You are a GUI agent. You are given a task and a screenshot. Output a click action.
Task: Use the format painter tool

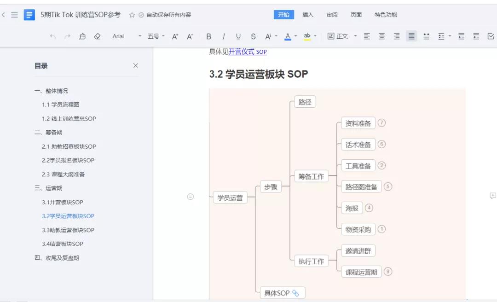point(82,36)
